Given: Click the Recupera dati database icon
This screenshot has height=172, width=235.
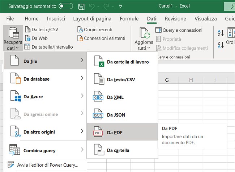Looking at the screenshot, I should (x=13, y=33).
